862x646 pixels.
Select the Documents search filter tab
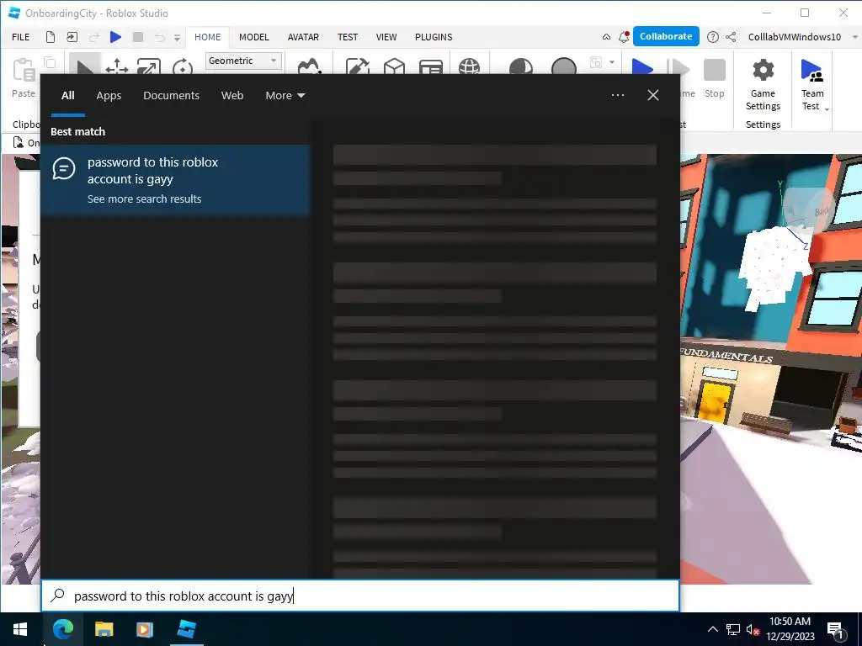point(171,96)
